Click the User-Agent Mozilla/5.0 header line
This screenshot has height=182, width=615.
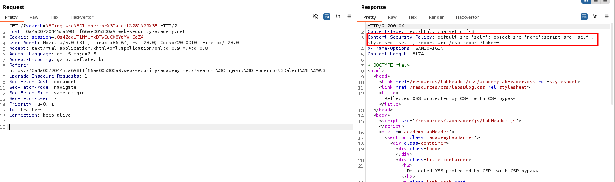click(124, 43)
